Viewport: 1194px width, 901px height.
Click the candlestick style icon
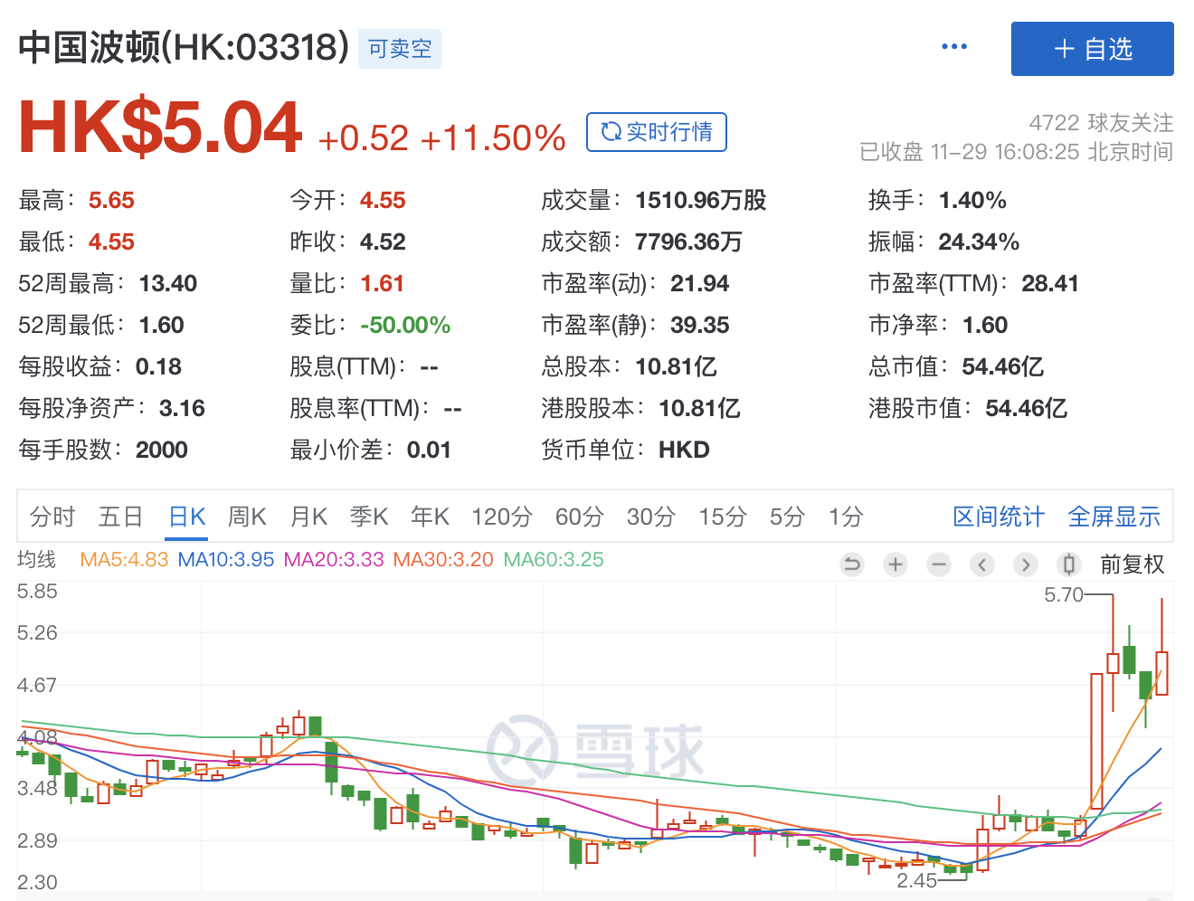[x=1068, y=564]
